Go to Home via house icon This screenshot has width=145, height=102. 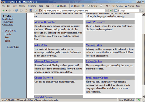pos(26,11)
